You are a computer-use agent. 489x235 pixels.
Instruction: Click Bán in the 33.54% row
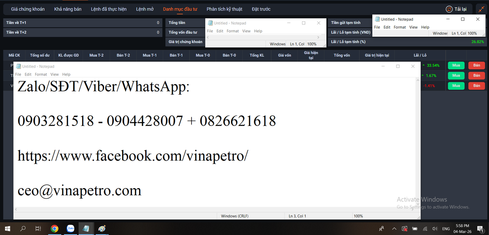coord(476,65)
